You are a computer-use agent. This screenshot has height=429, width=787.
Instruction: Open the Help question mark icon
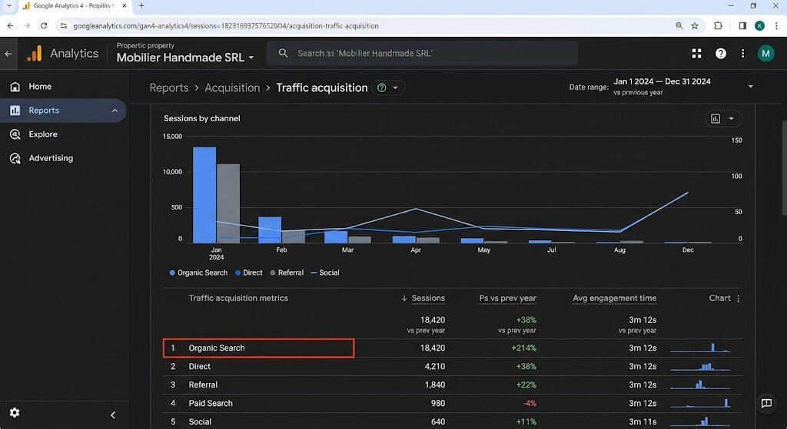721,54
